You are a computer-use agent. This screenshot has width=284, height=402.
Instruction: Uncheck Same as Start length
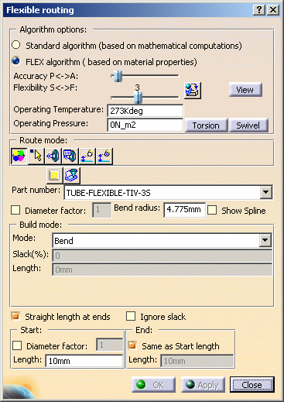132,345
